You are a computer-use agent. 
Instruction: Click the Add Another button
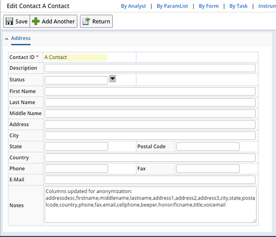point(53,21)
